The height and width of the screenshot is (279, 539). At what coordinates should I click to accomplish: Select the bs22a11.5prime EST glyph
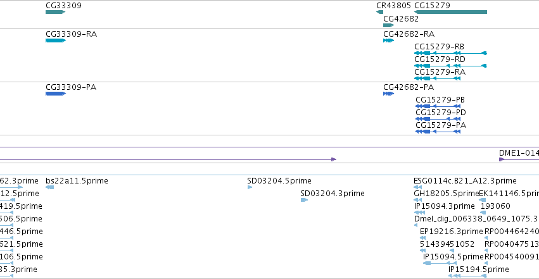click(x=49, y=187)
